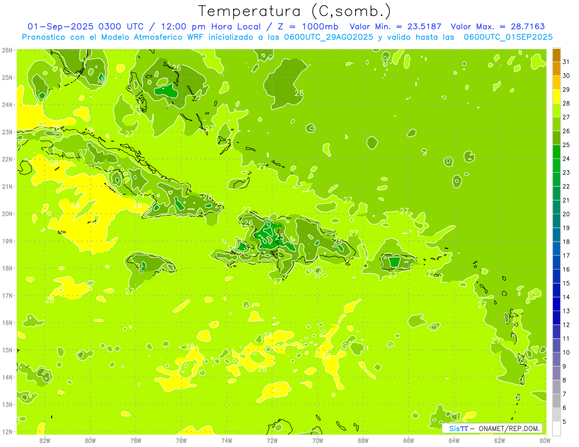579x447 pixels.
Task: Click the longitude axis label '80W'
Action: (x=90, y=440)
